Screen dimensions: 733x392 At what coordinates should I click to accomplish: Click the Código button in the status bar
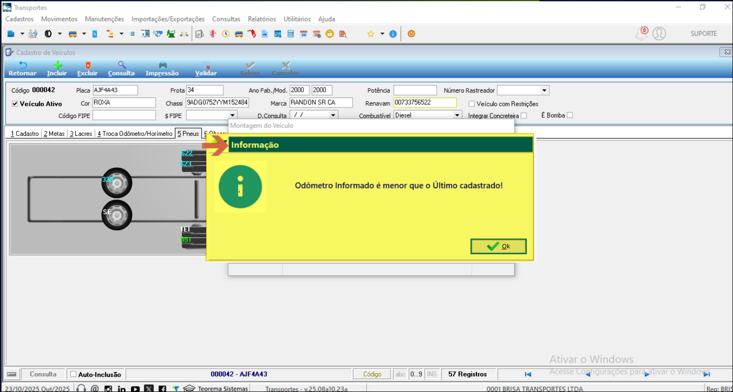click(x=372, y=374)
